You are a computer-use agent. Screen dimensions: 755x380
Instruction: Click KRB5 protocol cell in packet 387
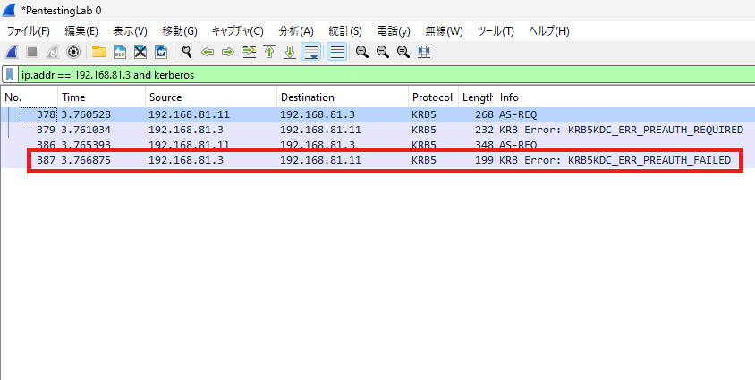tap(424, 160)
